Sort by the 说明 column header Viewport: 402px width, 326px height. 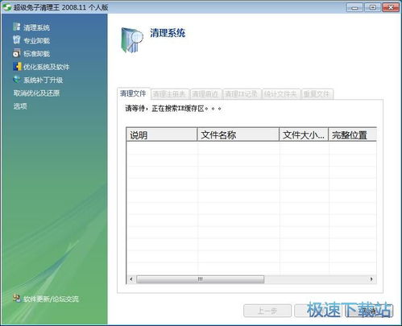(x=162, y=134)
